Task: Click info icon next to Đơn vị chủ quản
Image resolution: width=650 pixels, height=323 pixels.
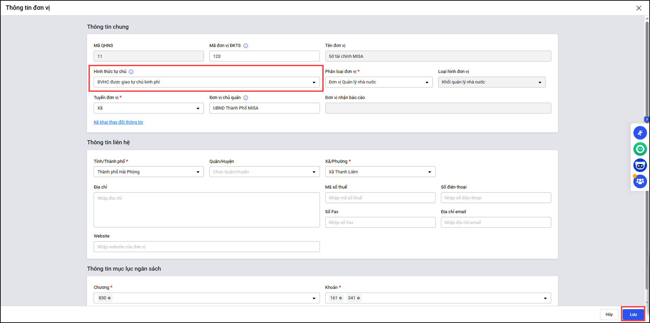Action: coord(246,98)
